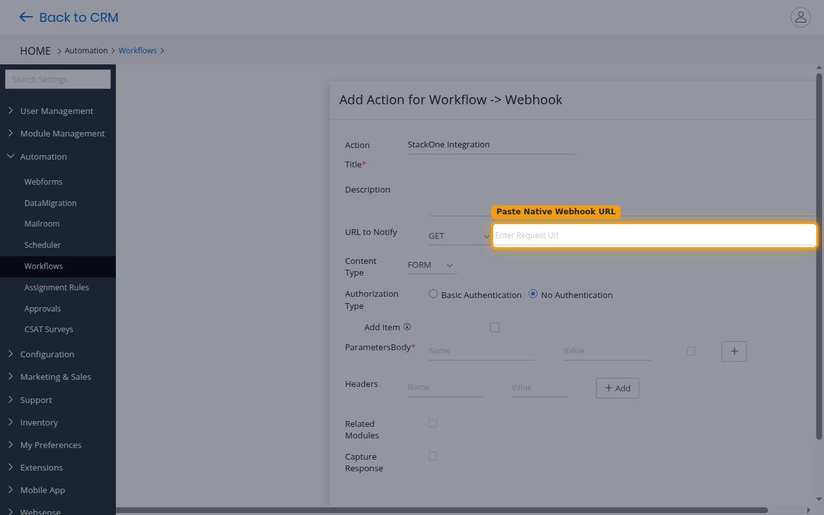Screen dimensions: 824x515
Task: Click the Search Settings field
Action: coord(58,79)
